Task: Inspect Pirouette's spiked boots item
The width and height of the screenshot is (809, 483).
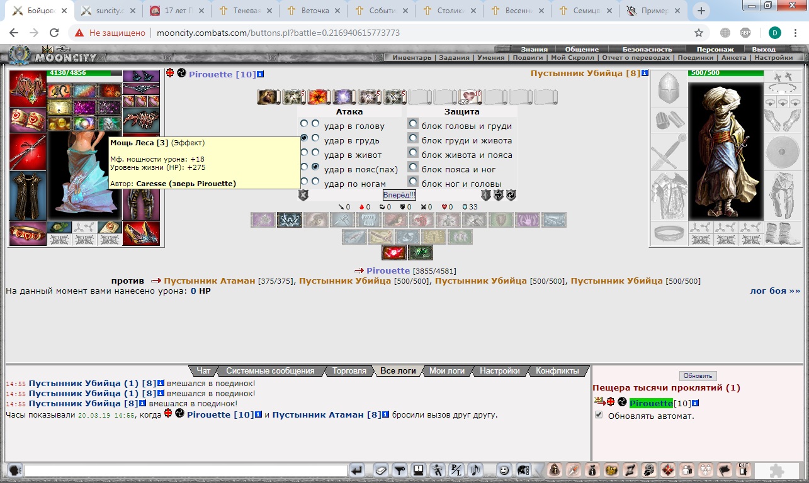Action: [x=141, y=233]
